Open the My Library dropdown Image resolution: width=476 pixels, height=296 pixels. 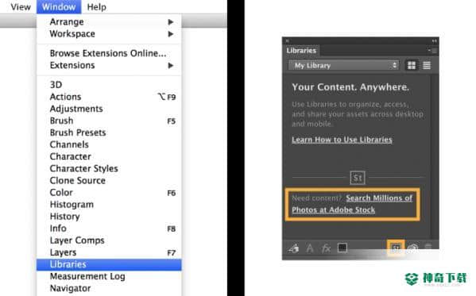343,65
